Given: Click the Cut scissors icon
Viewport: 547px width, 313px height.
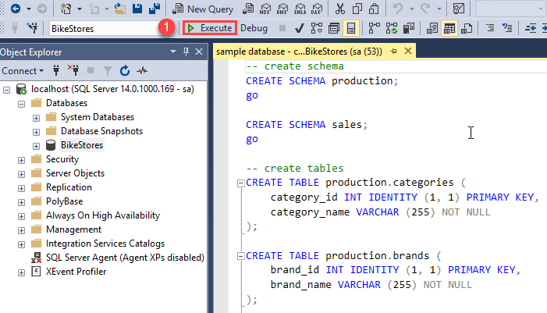Looking at the screenshot, I should 339,9.
